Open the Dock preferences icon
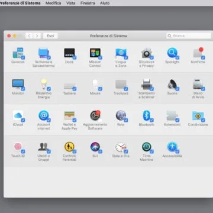 point(69,53)
